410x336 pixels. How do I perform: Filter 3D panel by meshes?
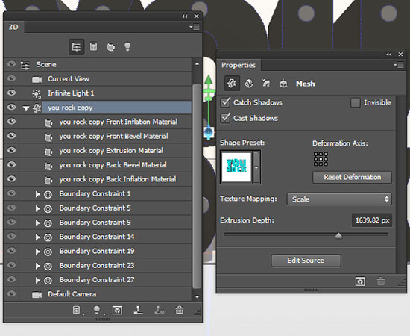coord(93,47)
